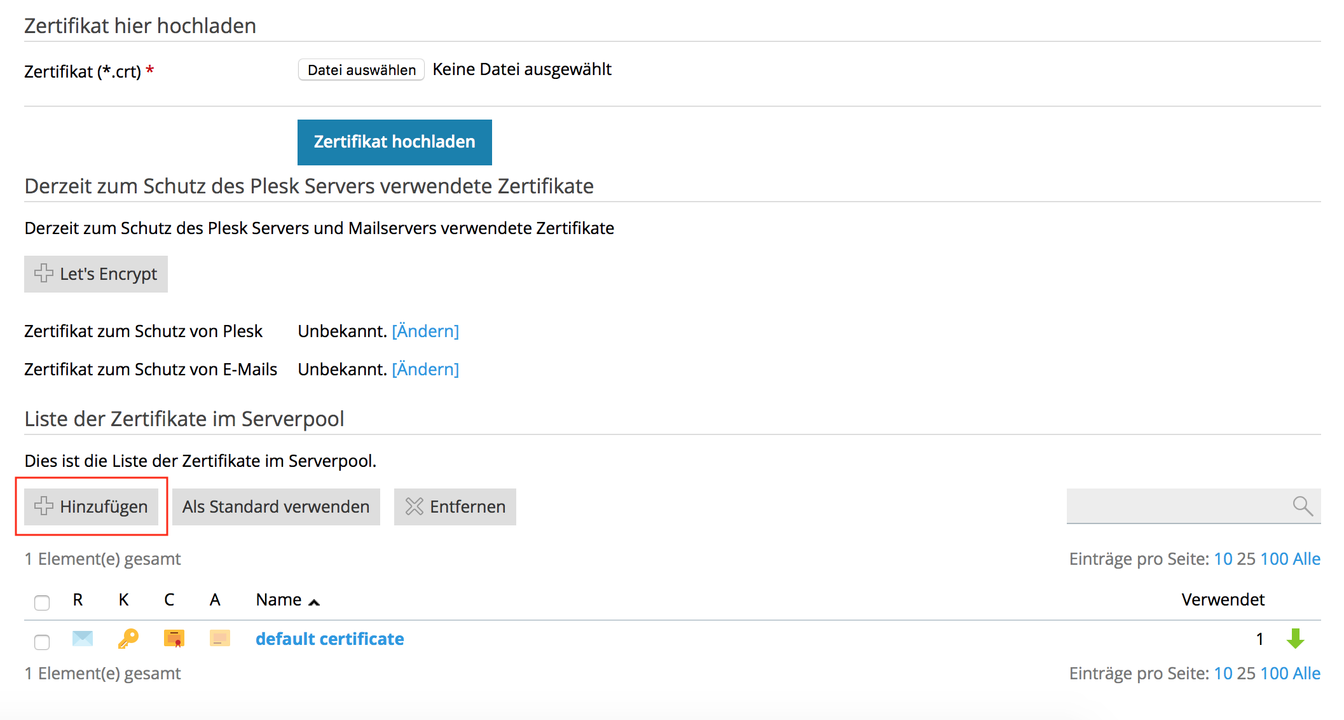Click Als Standard verwenden

(276, 507)
